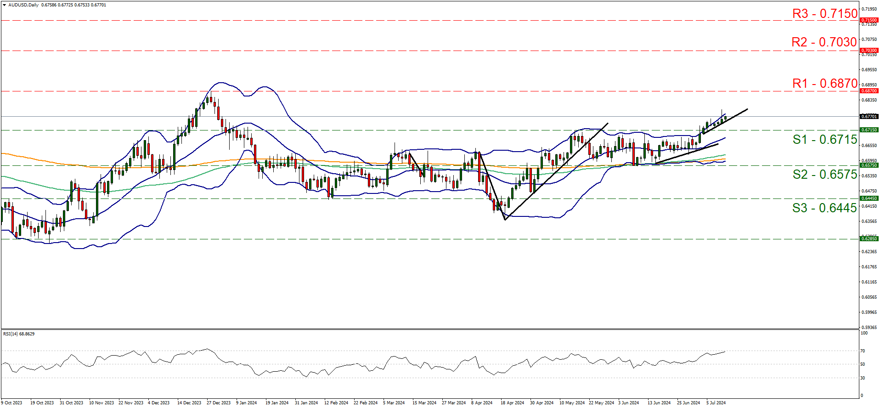880x408 pixels.
Task: Click the red 0.68700 price tag on axis
Action: [x=869, y=91]
